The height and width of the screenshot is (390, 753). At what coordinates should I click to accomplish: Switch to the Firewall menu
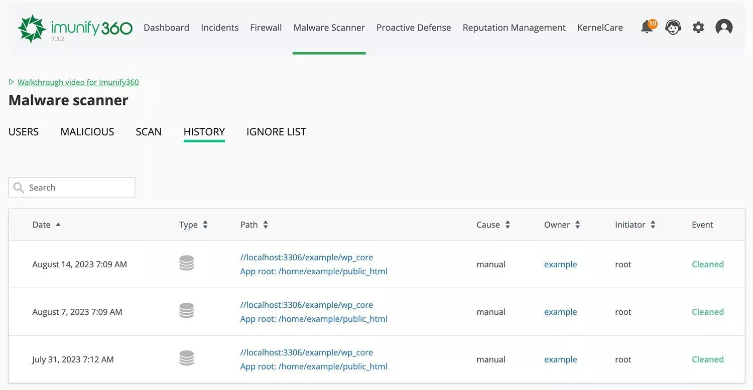point(266,28)
